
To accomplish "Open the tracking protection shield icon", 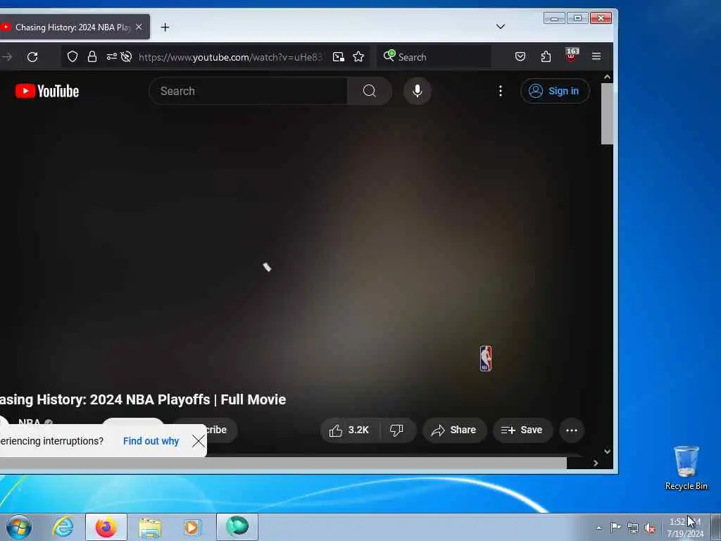I will coord(73,56).
